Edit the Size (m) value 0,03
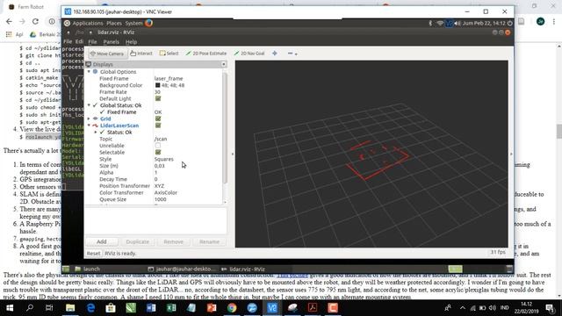562x316 pixels. [188, 166]
